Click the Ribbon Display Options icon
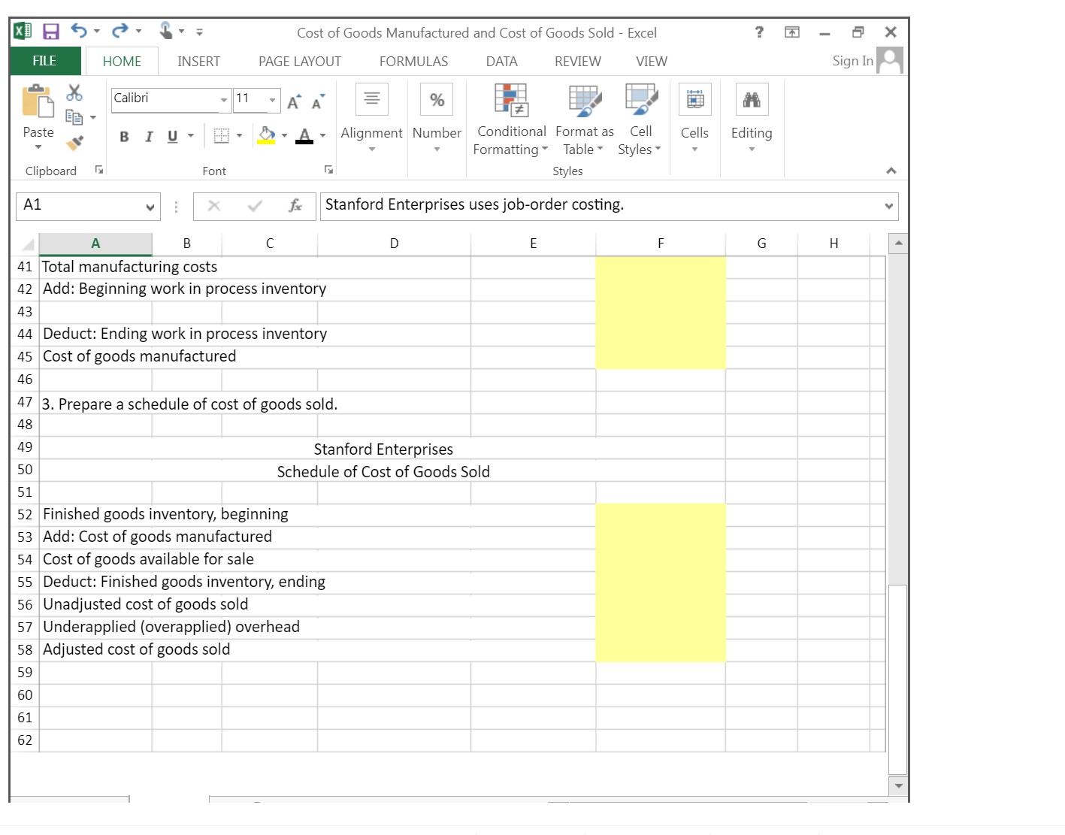 click(792, 32)
